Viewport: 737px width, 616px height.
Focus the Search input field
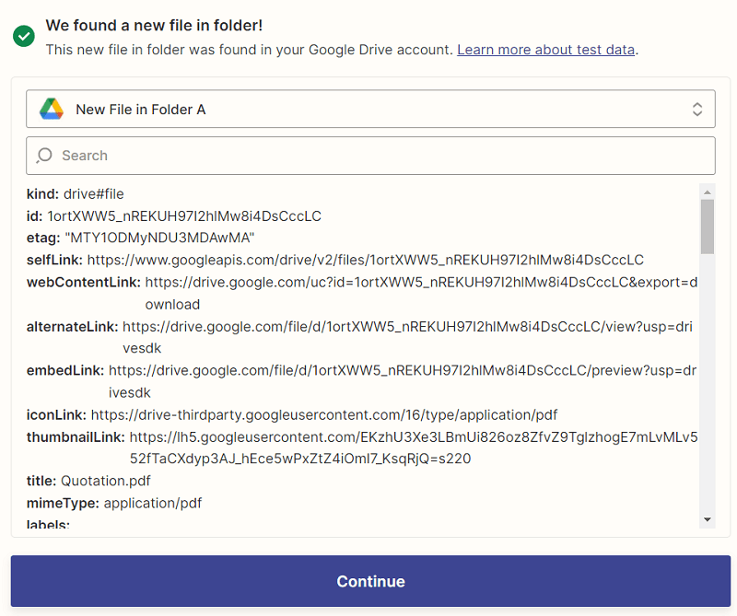click(x=378, y=156)
